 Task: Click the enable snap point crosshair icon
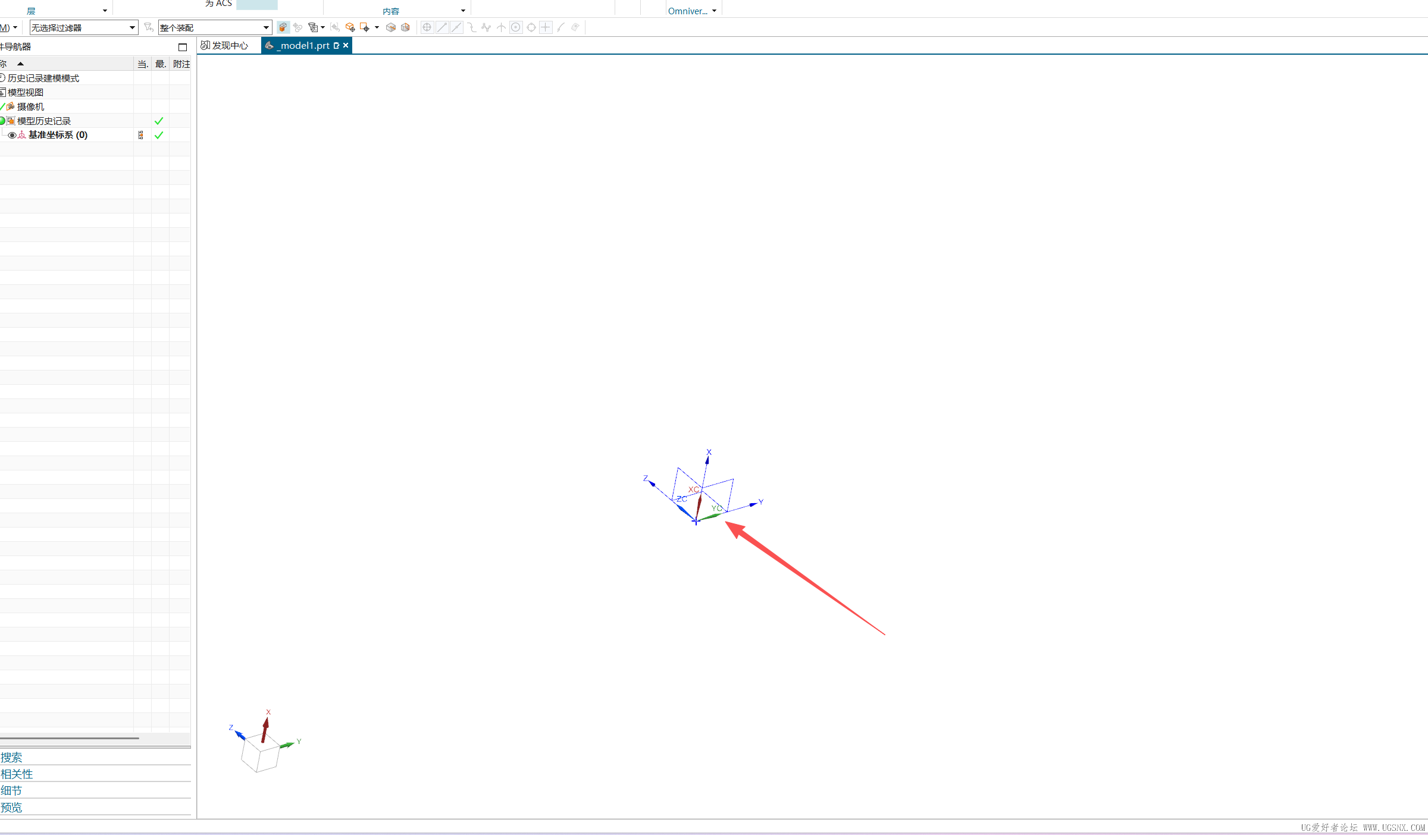(x=427, y=27)
